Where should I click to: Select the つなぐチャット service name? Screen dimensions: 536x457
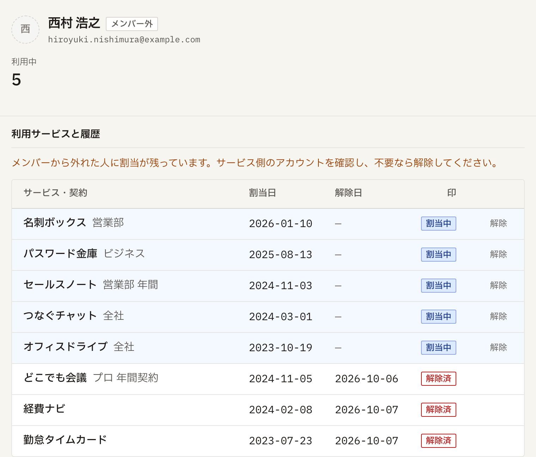[x=60, y=316]
